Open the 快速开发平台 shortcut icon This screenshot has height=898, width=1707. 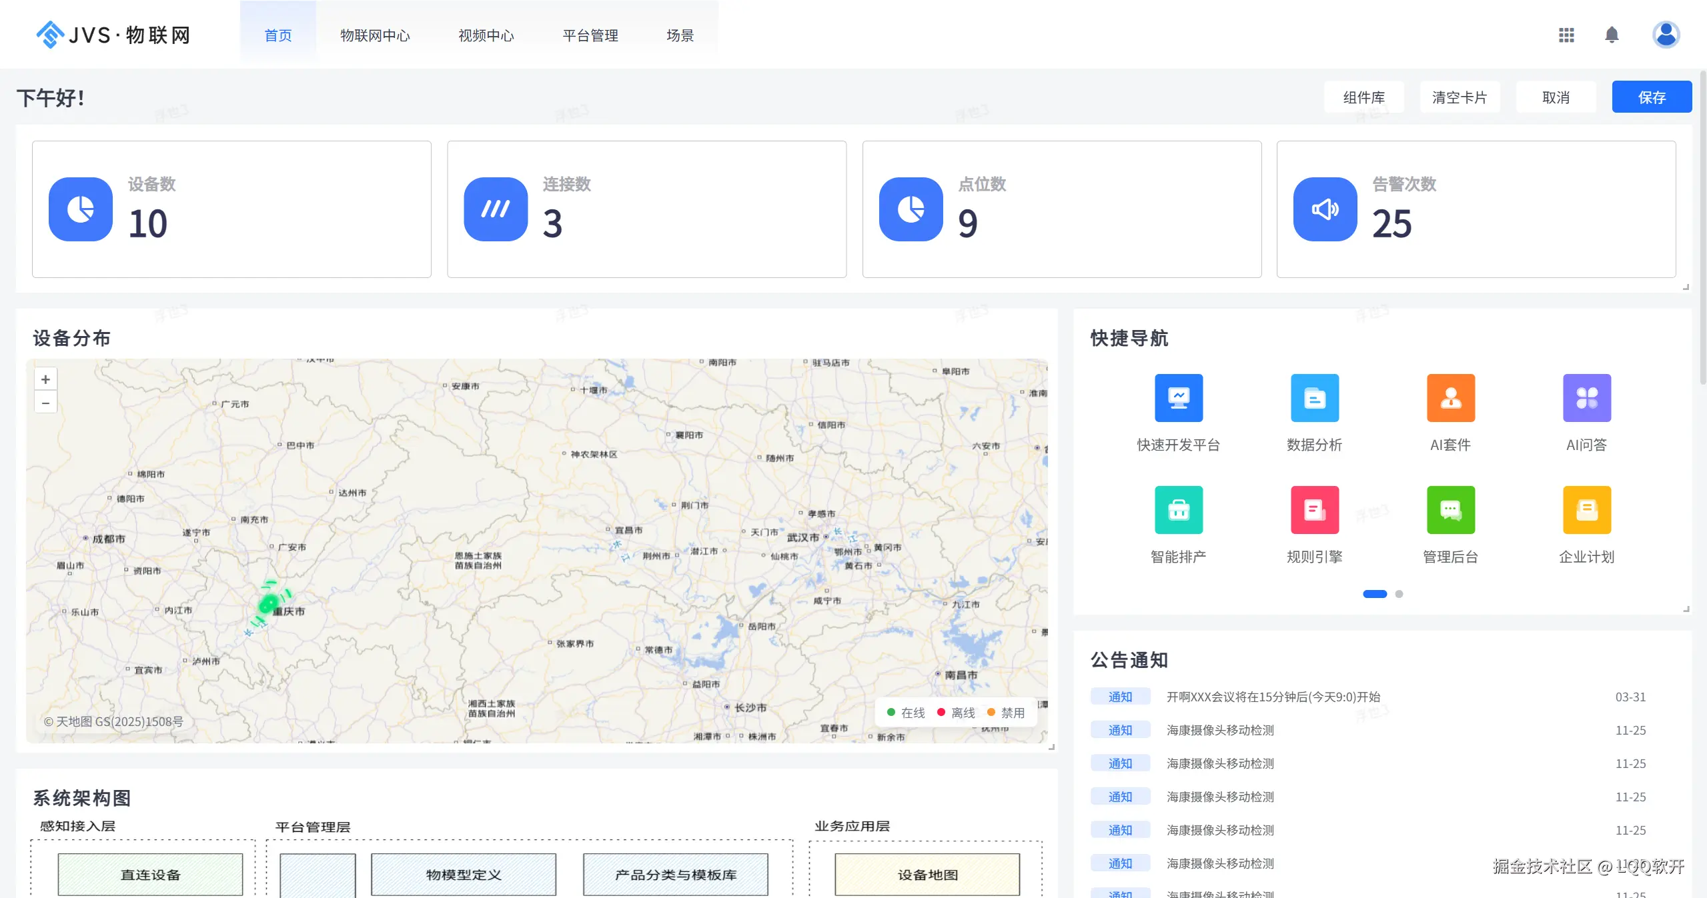[1178, 398]
